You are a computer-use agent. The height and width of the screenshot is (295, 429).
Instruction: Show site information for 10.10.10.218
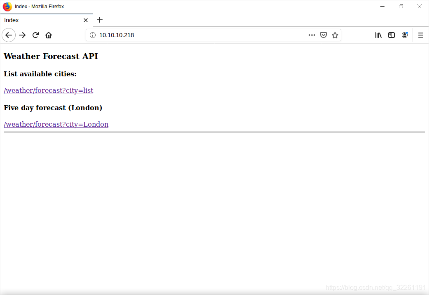pyautogui.click(x=93, y=35)
